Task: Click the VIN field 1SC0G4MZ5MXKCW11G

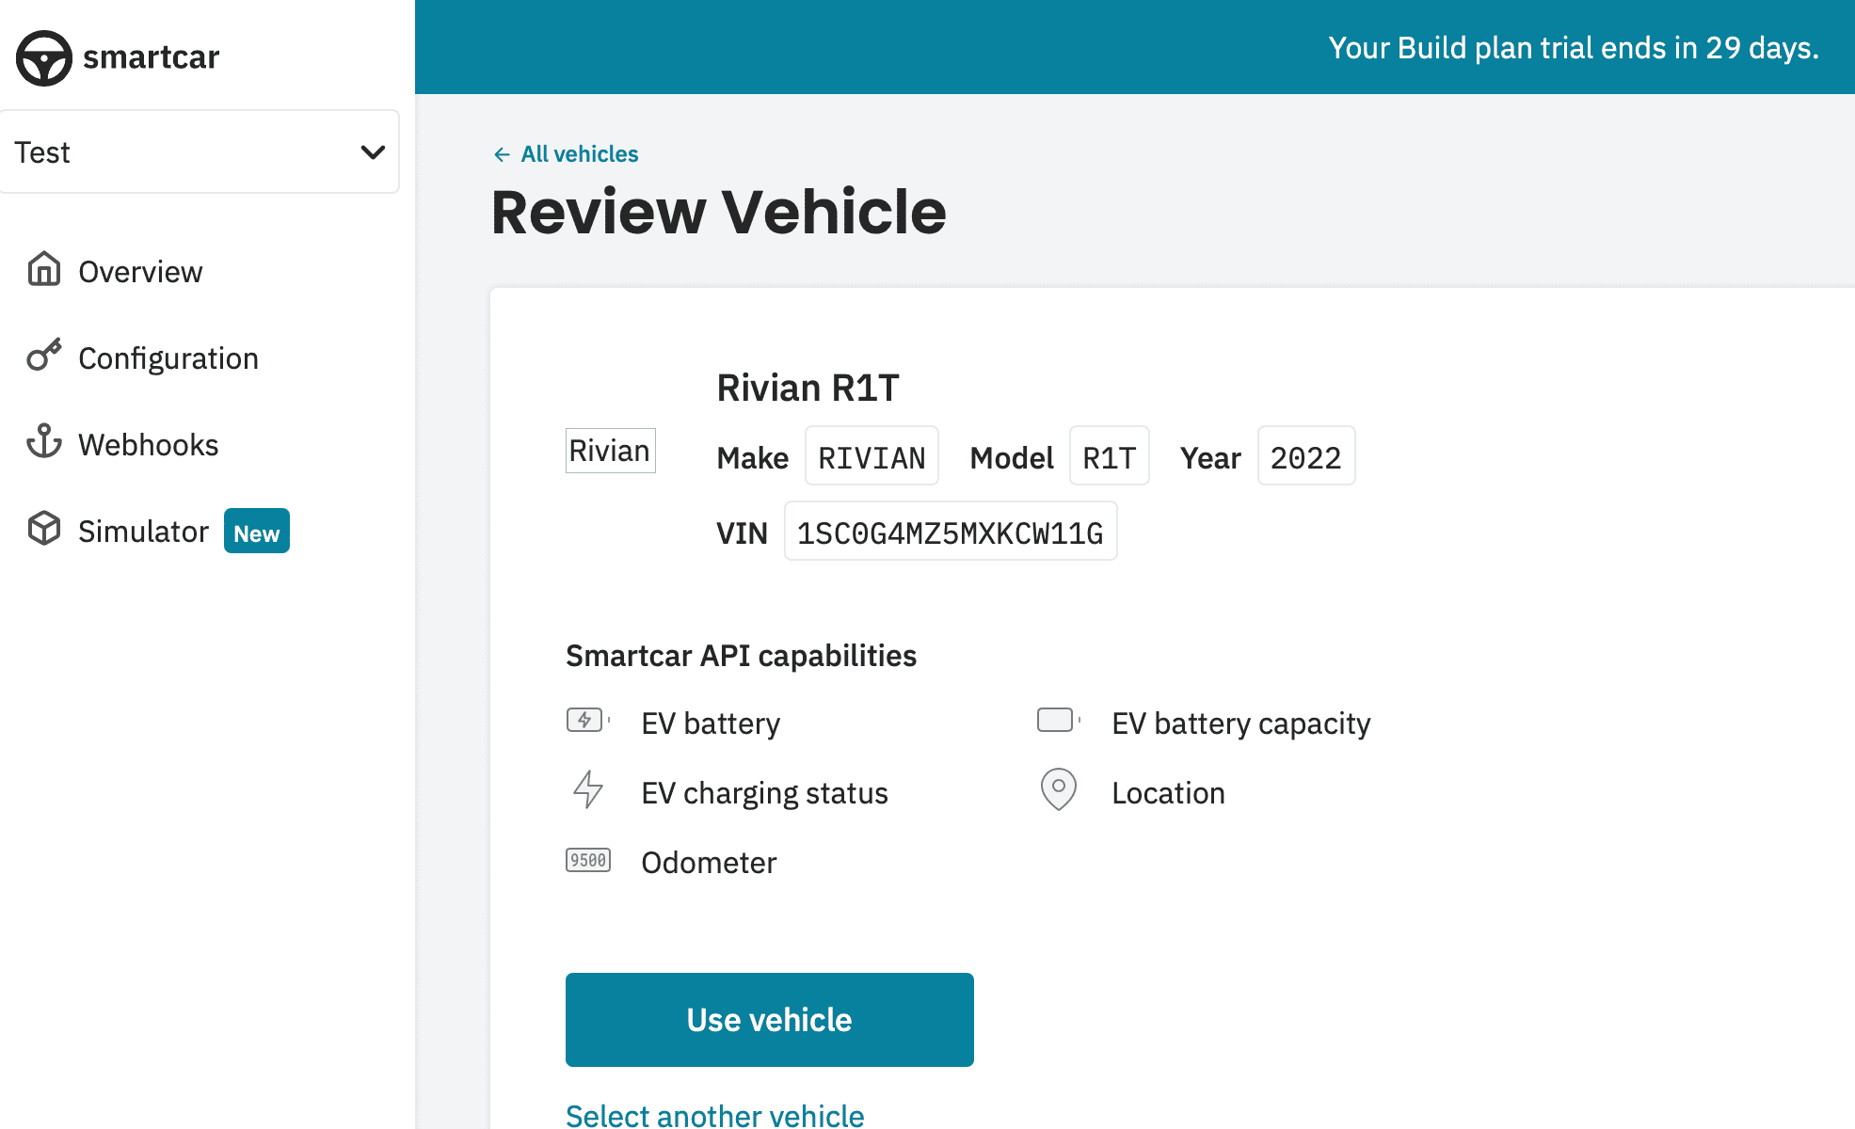Action: tap(951, 533)
